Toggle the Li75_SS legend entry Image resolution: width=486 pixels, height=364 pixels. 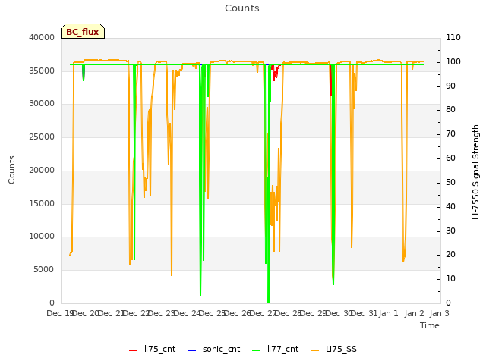tap(333, 349)
